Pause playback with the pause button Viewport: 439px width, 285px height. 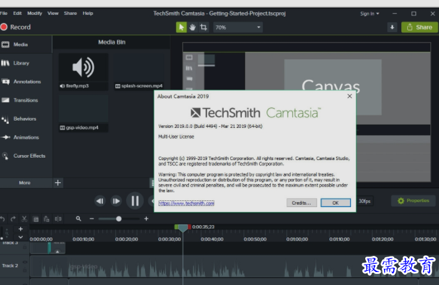pos(135,201)
